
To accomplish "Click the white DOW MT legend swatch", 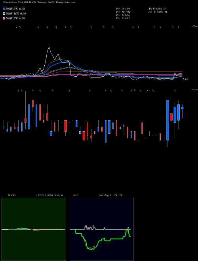I will click(x=4, y=14).
